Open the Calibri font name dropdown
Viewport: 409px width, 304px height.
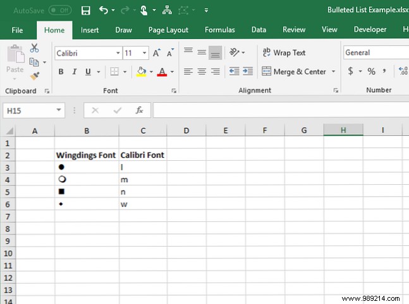tap(118, 53)
